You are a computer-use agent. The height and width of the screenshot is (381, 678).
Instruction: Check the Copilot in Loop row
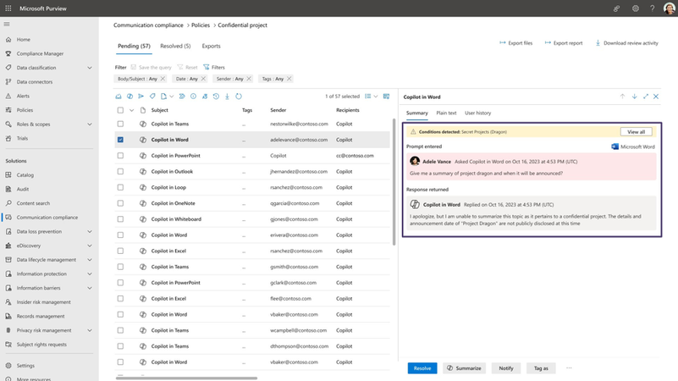[x=120, y=187]
